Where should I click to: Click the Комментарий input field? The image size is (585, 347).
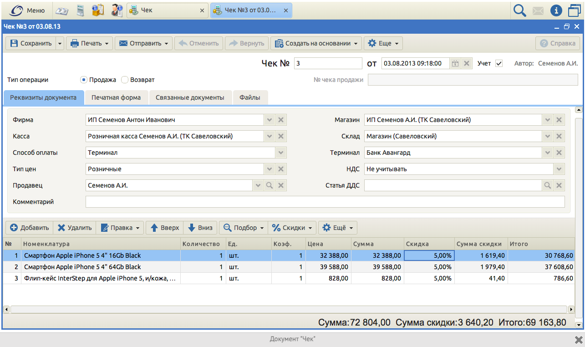click(x=325, y=202)
